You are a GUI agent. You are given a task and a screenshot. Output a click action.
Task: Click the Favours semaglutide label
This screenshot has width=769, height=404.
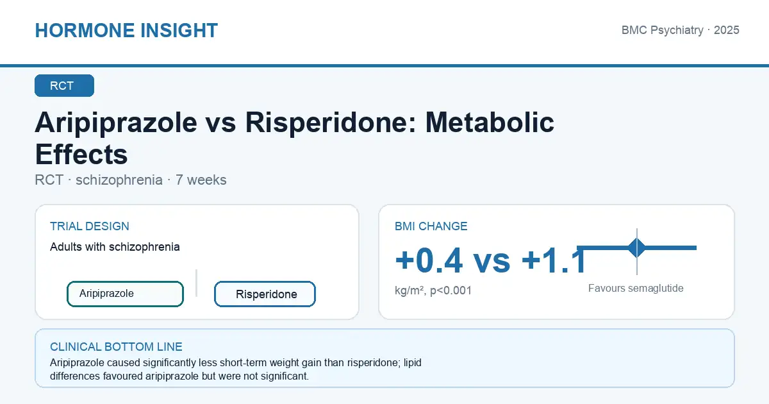tap(636, 289)
